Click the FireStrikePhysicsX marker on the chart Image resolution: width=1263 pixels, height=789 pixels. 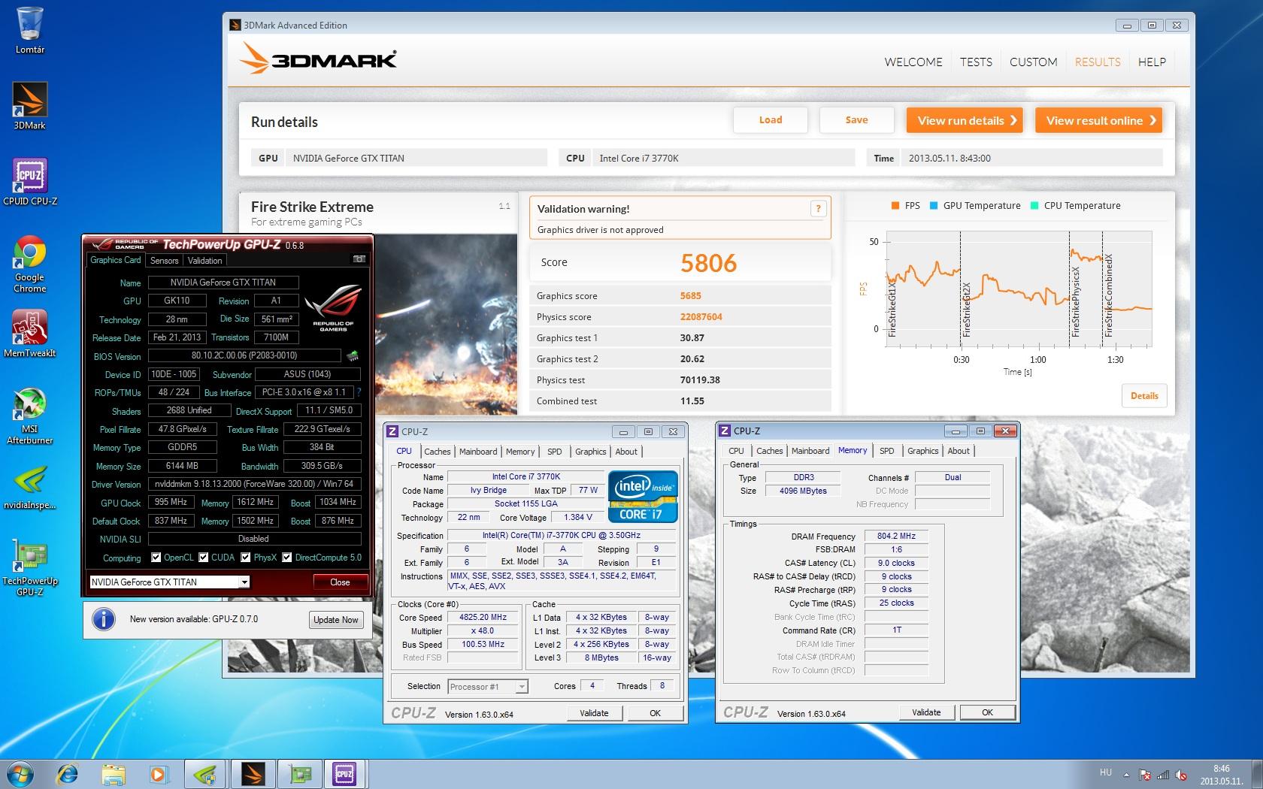(x=1075, y=301)
